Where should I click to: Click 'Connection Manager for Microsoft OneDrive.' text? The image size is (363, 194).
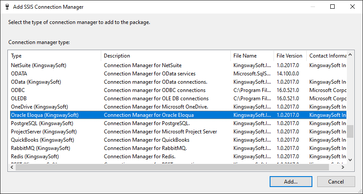click(x=156, y=107)
